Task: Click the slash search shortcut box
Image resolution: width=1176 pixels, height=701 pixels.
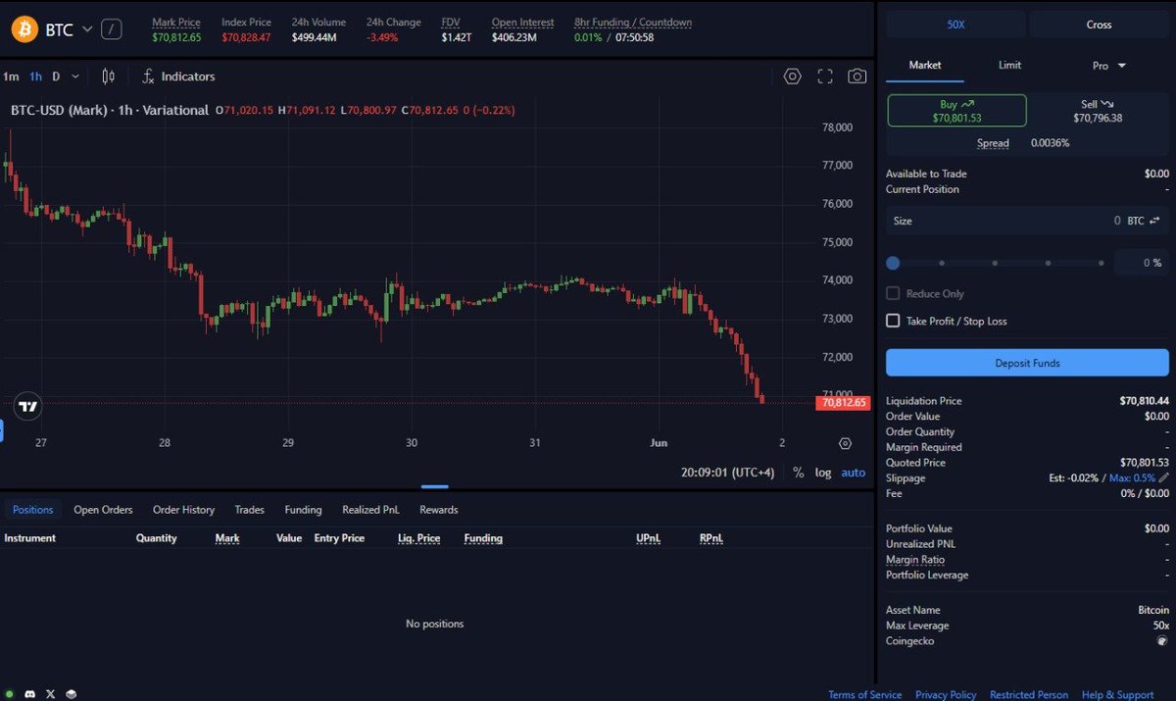Action: (112, 29)
